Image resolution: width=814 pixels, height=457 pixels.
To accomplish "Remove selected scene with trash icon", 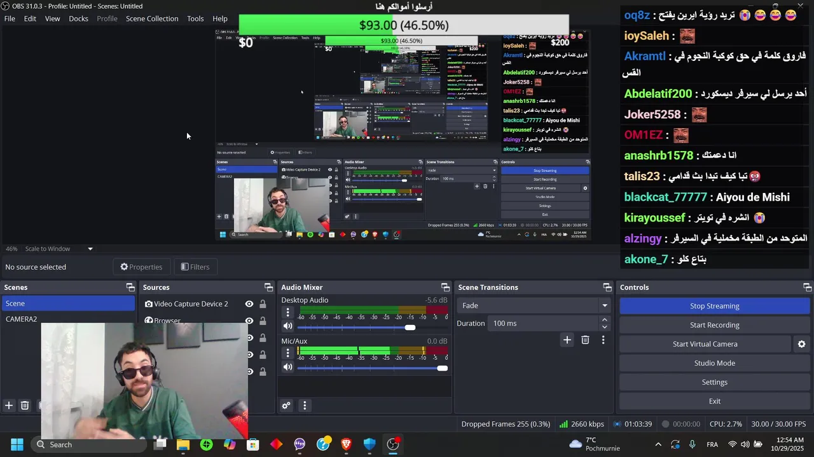I will coord(25,405).
